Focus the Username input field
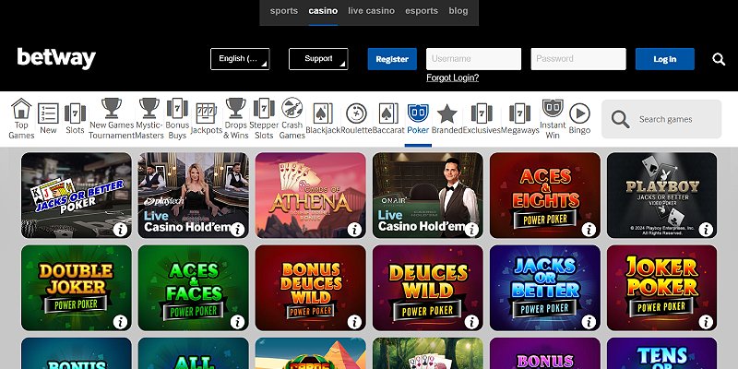 473,59
